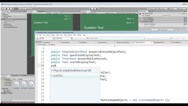This screenshot has width=188, height=106.
Task: Open the Layer dropdown in Inspector
Action: [177, 16]
